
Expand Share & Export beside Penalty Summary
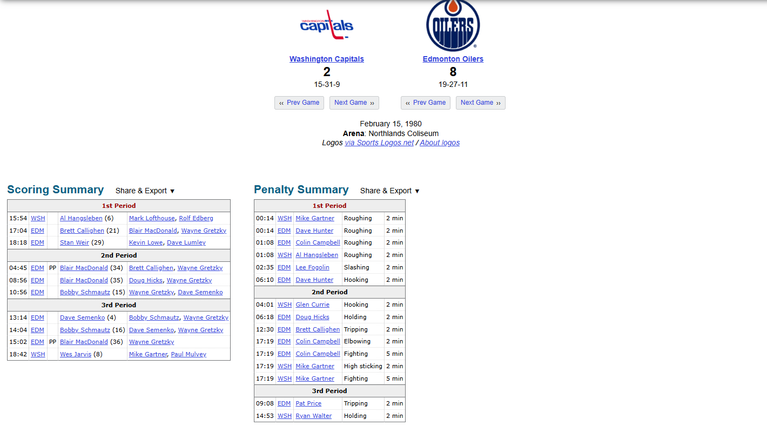[x=390, y=191]
